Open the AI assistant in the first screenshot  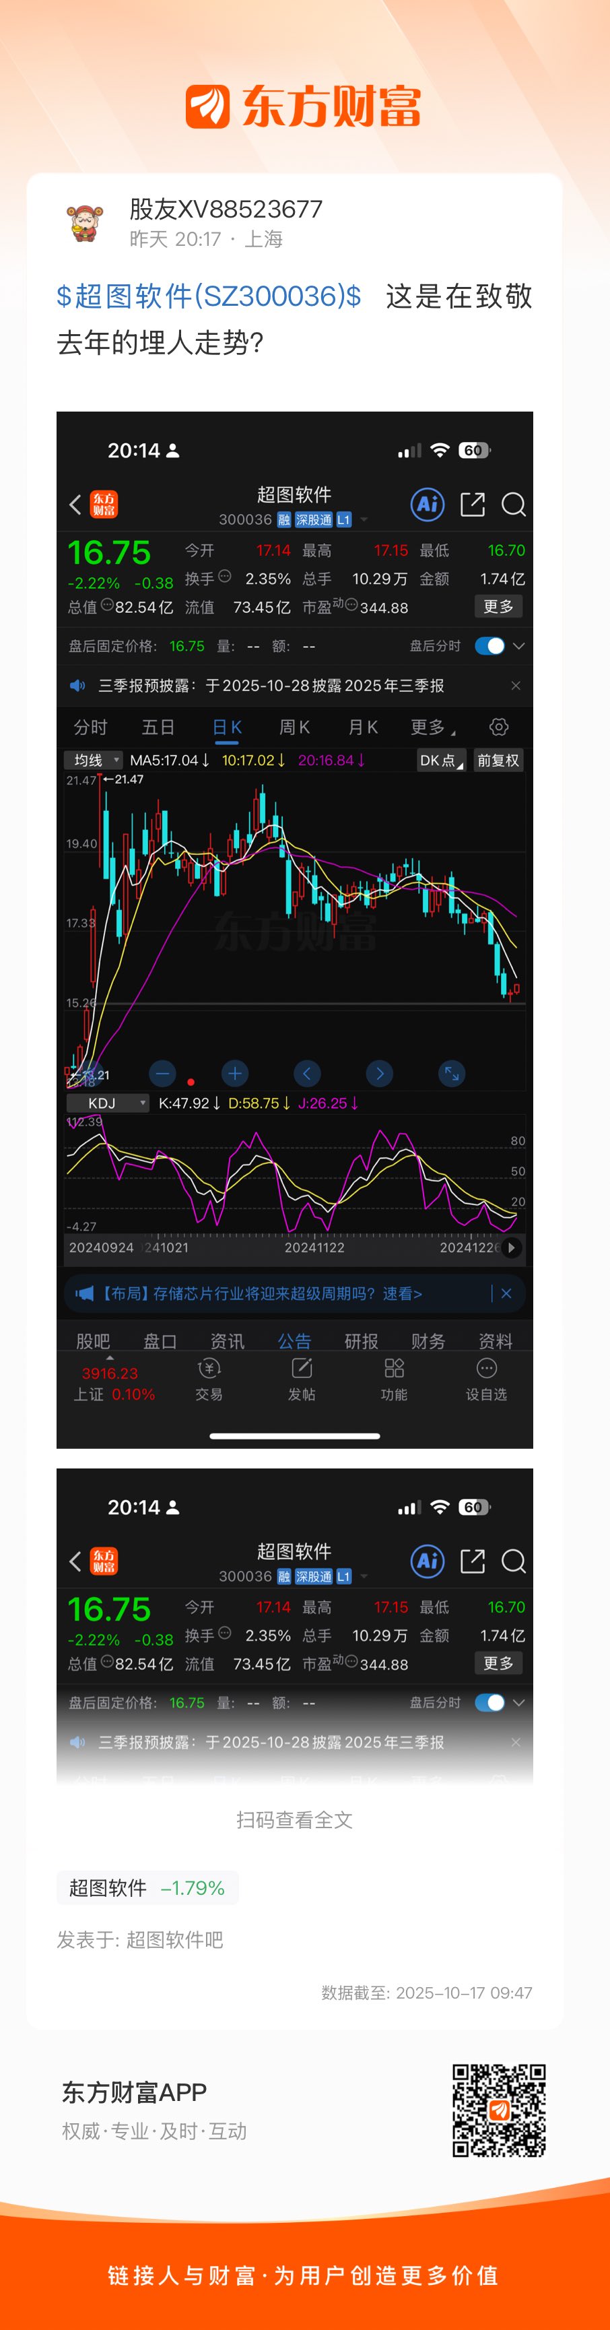point(428,504)
